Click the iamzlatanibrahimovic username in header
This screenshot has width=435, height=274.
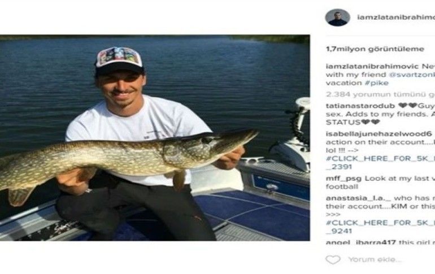[396, 17]
